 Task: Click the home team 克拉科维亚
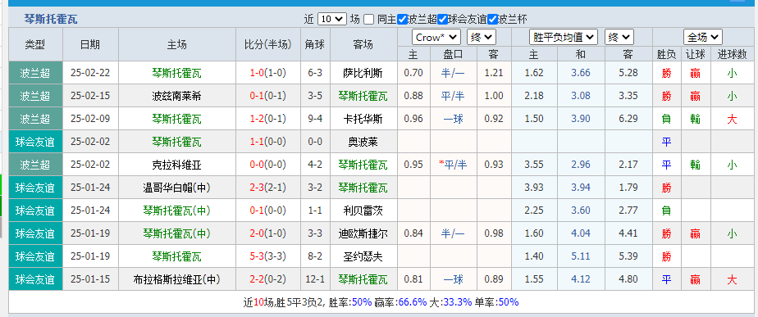pos(176,165)
